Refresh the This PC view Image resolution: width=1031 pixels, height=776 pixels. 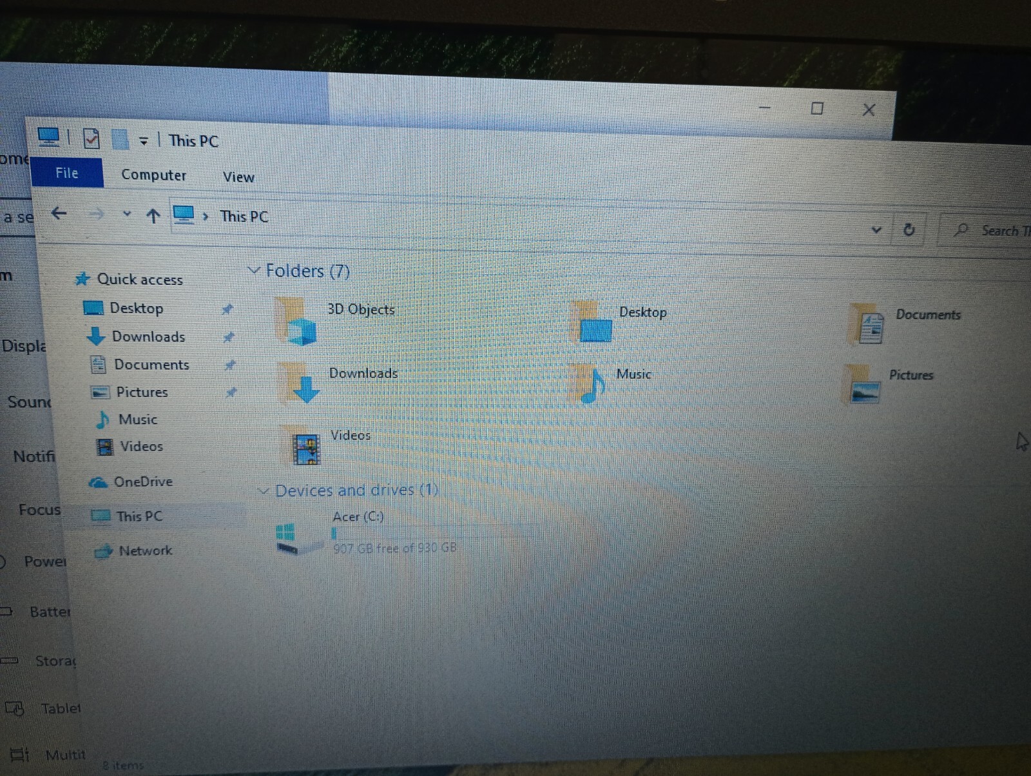click(x=909, y=229)
